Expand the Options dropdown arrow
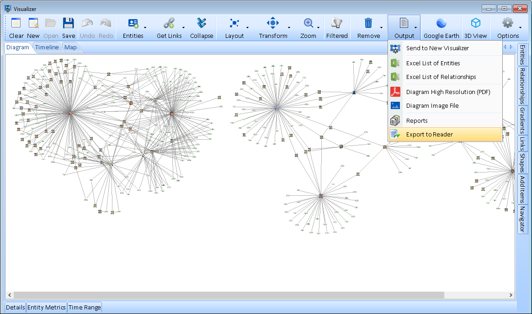Screen dimensions: 532x314 pos(521,27)
